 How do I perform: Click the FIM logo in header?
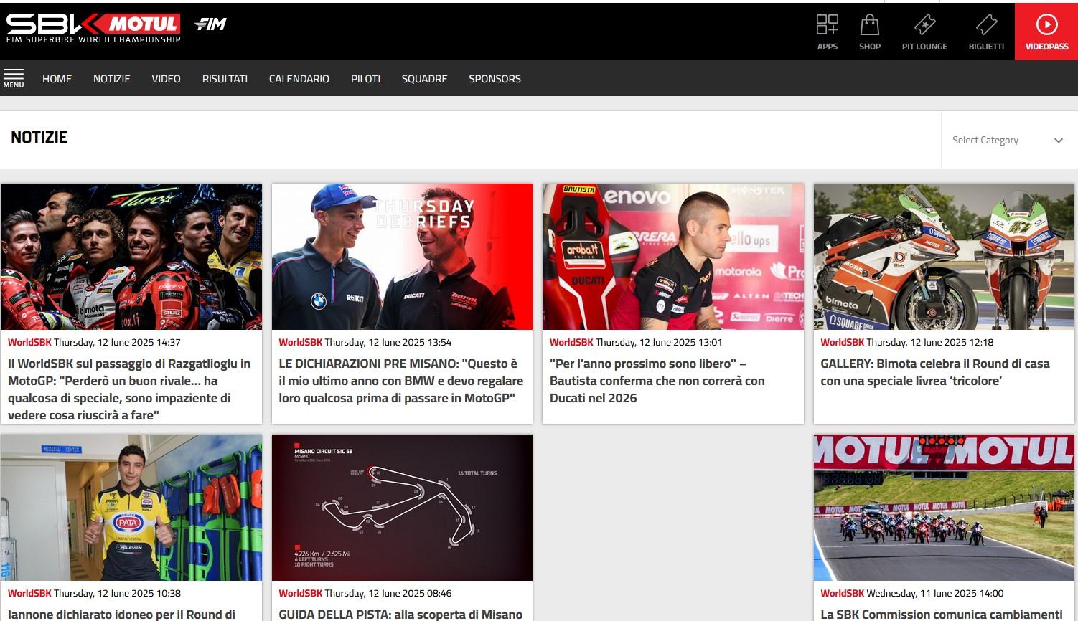coord(210,24)
